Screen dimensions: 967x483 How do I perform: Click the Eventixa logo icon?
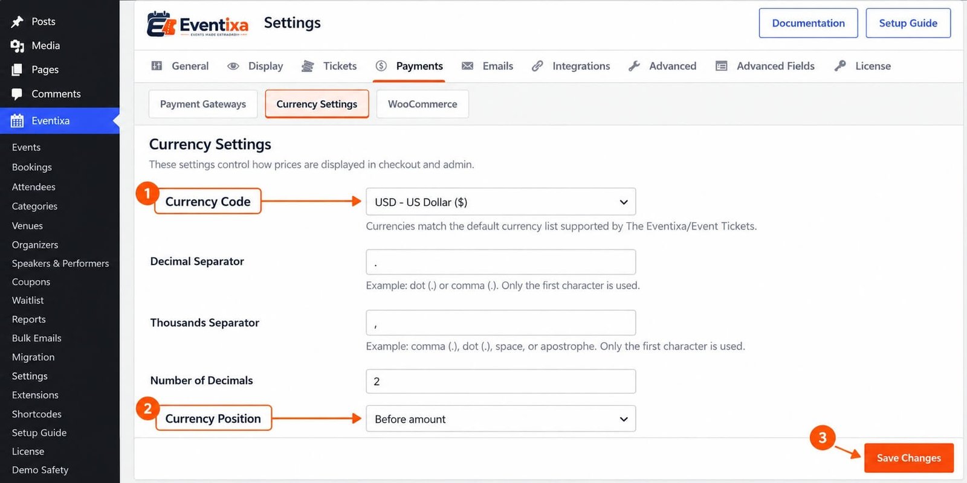pyautogui.click(x=161, y=24)
